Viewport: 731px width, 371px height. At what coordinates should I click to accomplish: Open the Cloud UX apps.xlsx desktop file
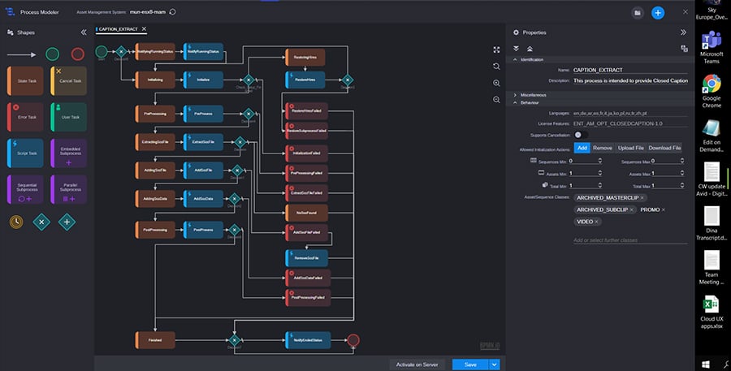coord(712,313)
